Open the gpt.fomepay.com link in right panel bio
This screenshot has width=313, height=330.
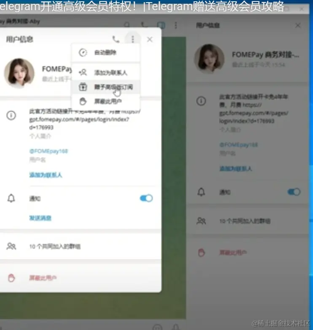click(x=254, y=113)
